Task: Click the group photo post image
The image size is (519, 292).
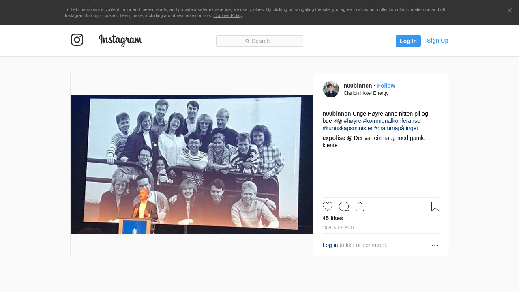Action: point(192,165)
